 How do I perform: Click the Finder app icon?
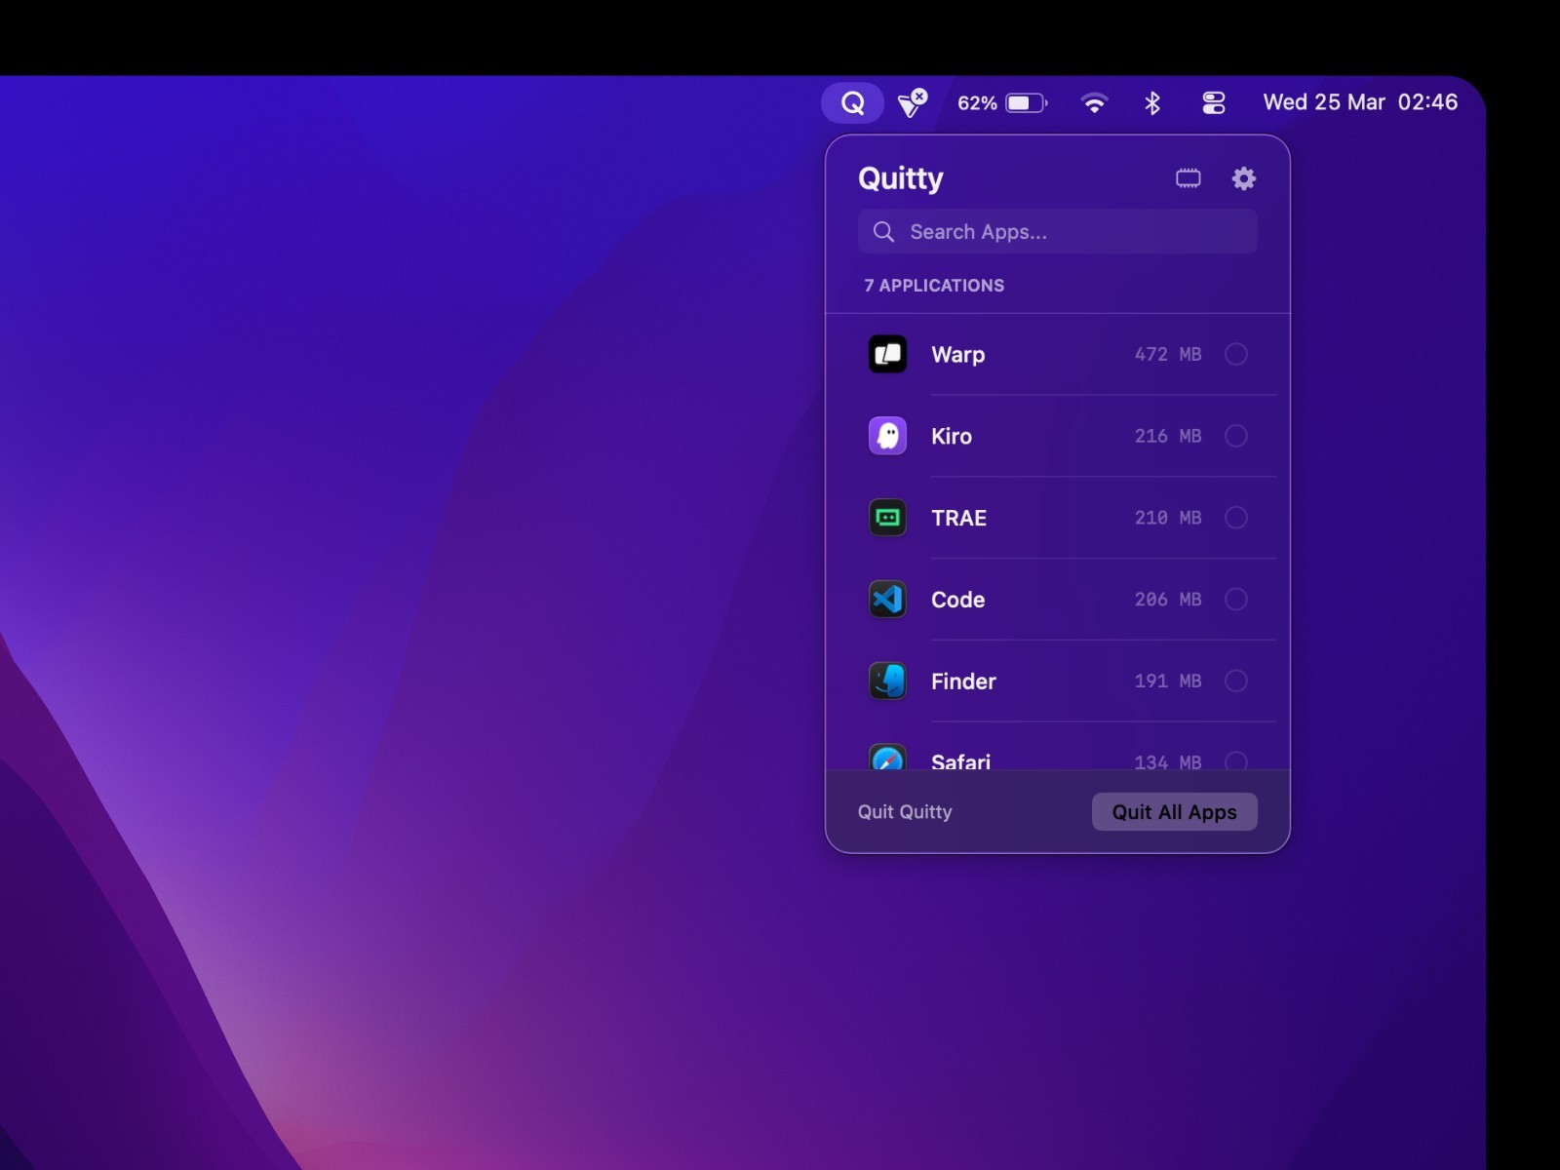887,682
